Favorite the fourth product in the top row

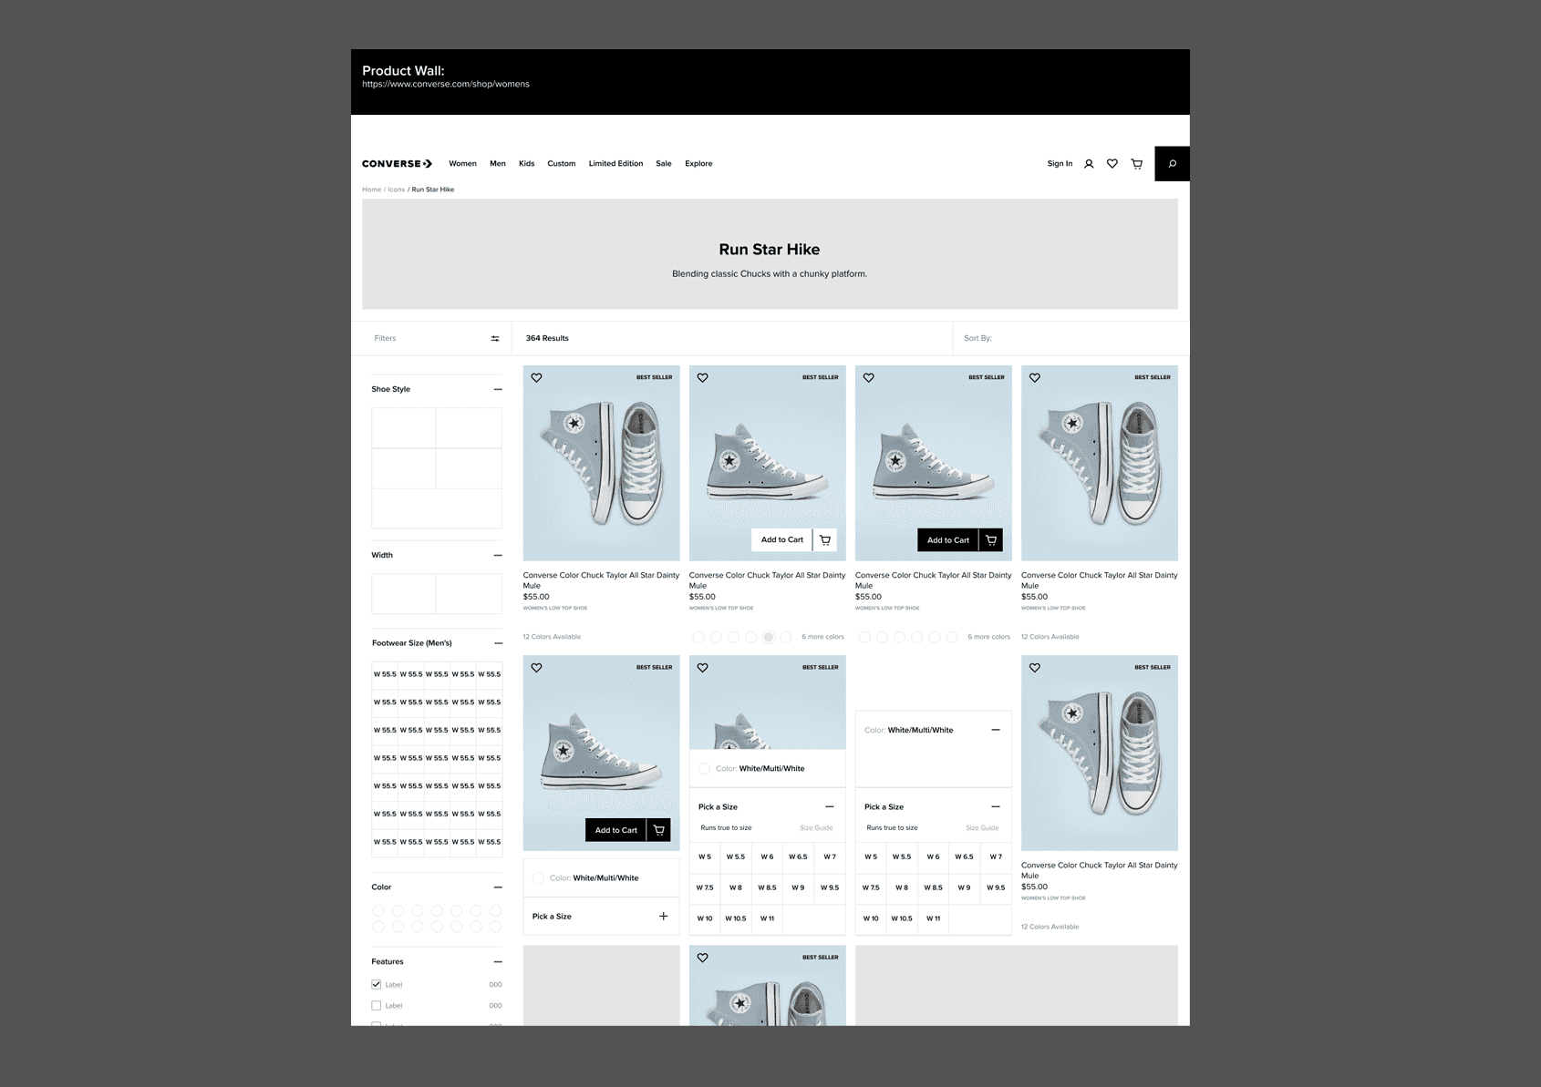[1034, 377]
